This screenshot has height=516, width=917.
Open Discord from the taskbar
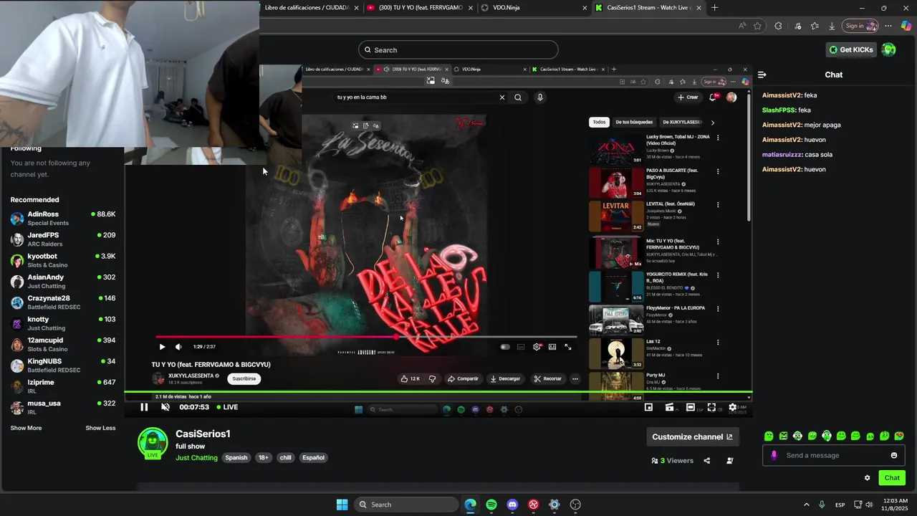click(512, 505)
